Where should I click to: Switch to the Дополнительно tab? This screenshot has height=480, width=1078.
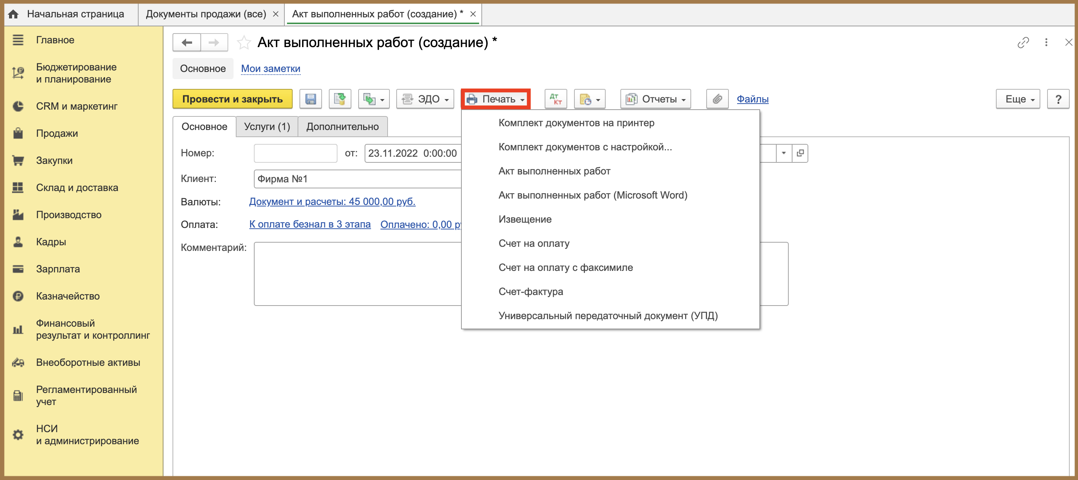click(342, 127)
